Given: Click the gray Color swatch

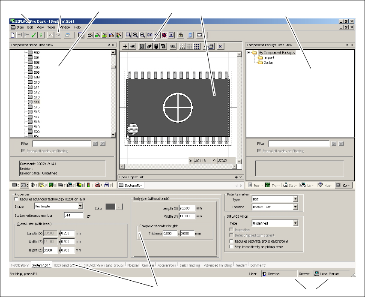Looking at the screenshot, I should point(110,207).
